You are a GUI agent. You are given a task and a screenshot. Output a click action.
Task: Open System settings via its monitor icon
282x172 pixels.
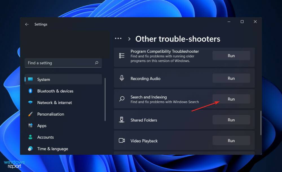(31, 79)
